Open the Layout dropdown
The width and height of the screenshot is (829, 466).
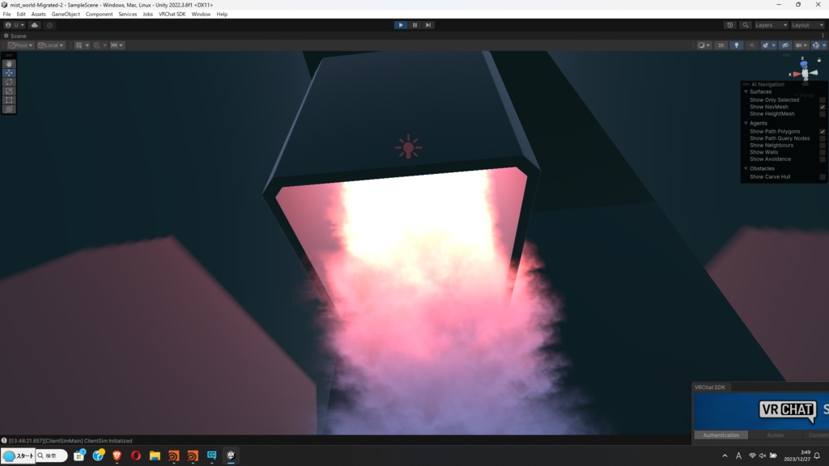(808, 25)
